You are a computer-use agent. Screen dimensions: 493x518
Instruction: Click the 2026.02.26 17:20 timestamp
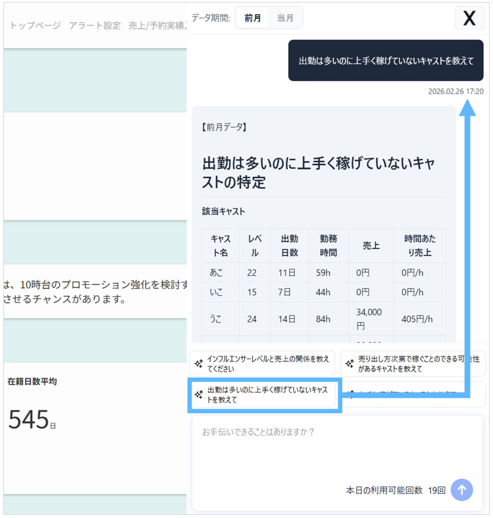pyautogui.click(x=455, y=91)
